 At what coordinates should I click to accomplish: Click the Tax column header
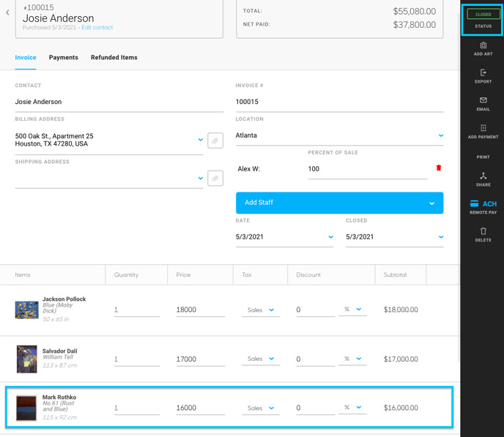point(247,274)
